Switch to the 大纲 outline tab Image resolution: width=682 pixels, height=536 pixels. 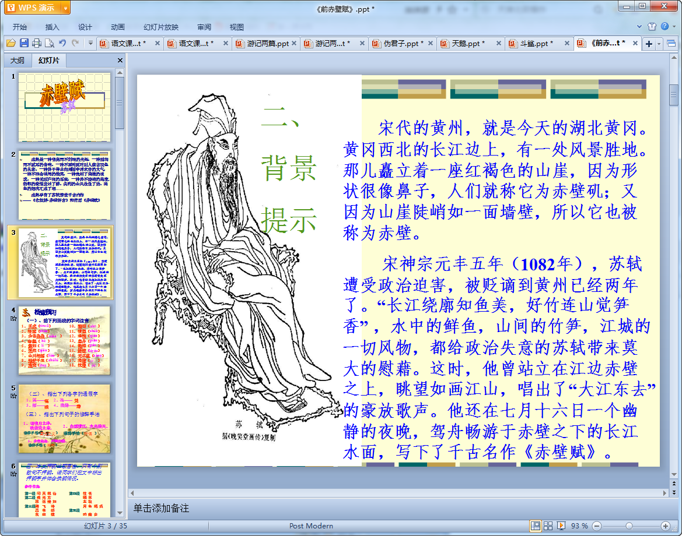coord(18,61)
